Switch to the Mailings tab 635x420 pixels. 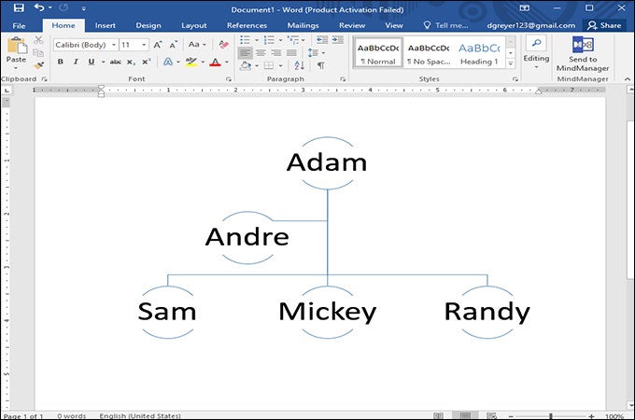[303, 25]
